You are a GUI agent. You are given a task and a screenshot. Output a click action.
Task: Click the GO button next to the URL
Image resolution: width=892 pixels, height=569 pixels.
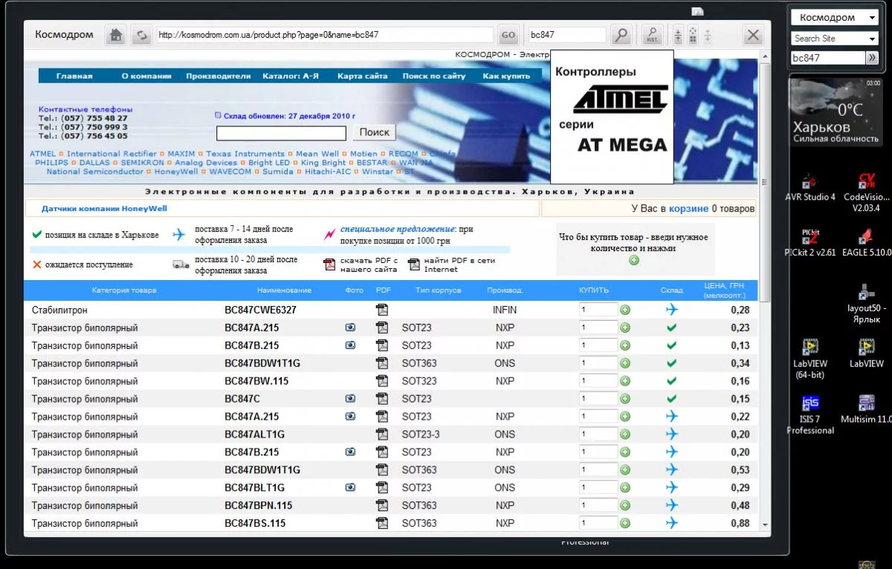pos(508,35)
